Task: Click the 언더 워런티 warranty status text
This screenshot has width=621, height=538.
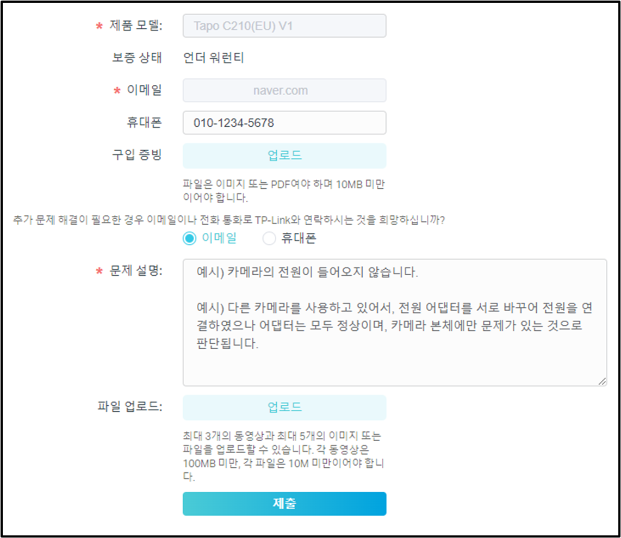Action: pyautogui.click(x=213, y=58)
